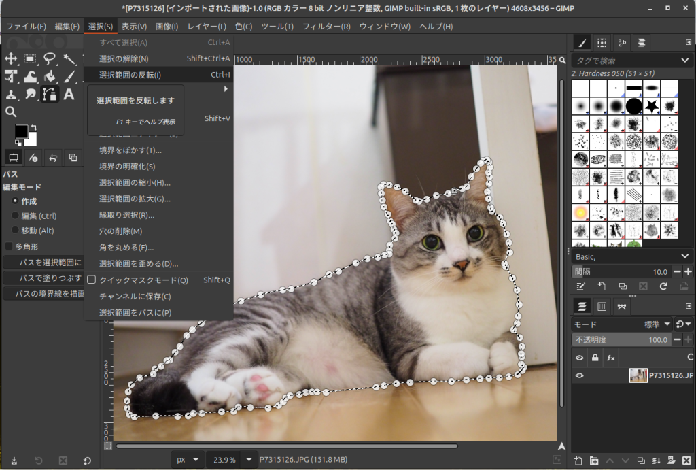
Task: Open the px unit dropdown
Action: (188, 460)
